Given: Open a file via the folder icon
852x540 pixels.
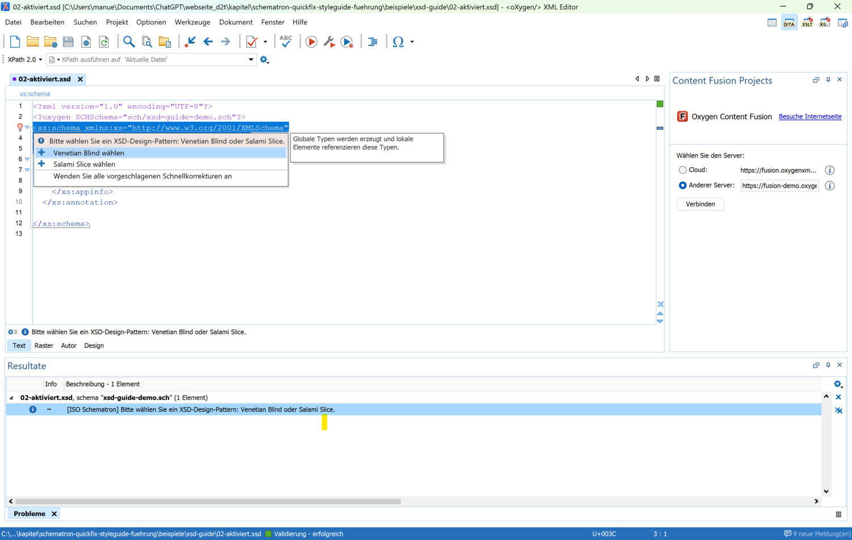Looking at the screenshot, I should pos(32,42).
